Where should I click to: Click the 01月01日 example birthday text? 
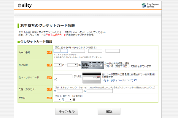pos(65,96)
